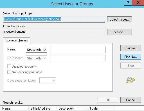
Task: Enable Disabled accounts checkbox
Action: 9,66
